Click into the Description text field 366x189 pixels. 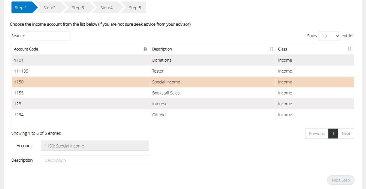[95, 160]
